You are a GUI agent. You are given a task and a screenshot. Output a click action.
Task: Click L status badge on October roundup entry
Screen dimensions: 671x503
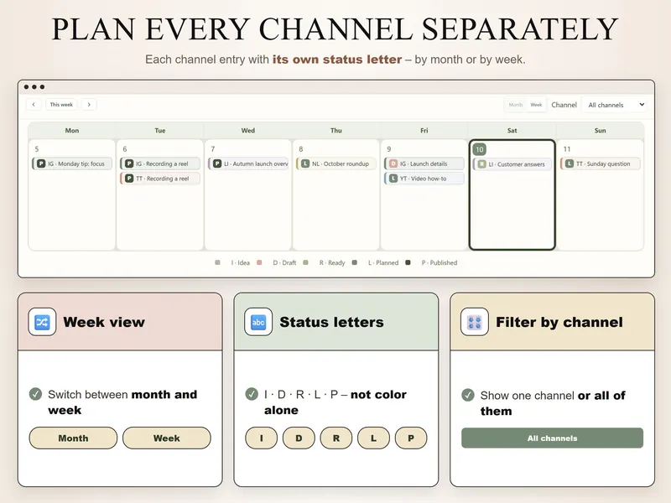(x=305, y=163)
